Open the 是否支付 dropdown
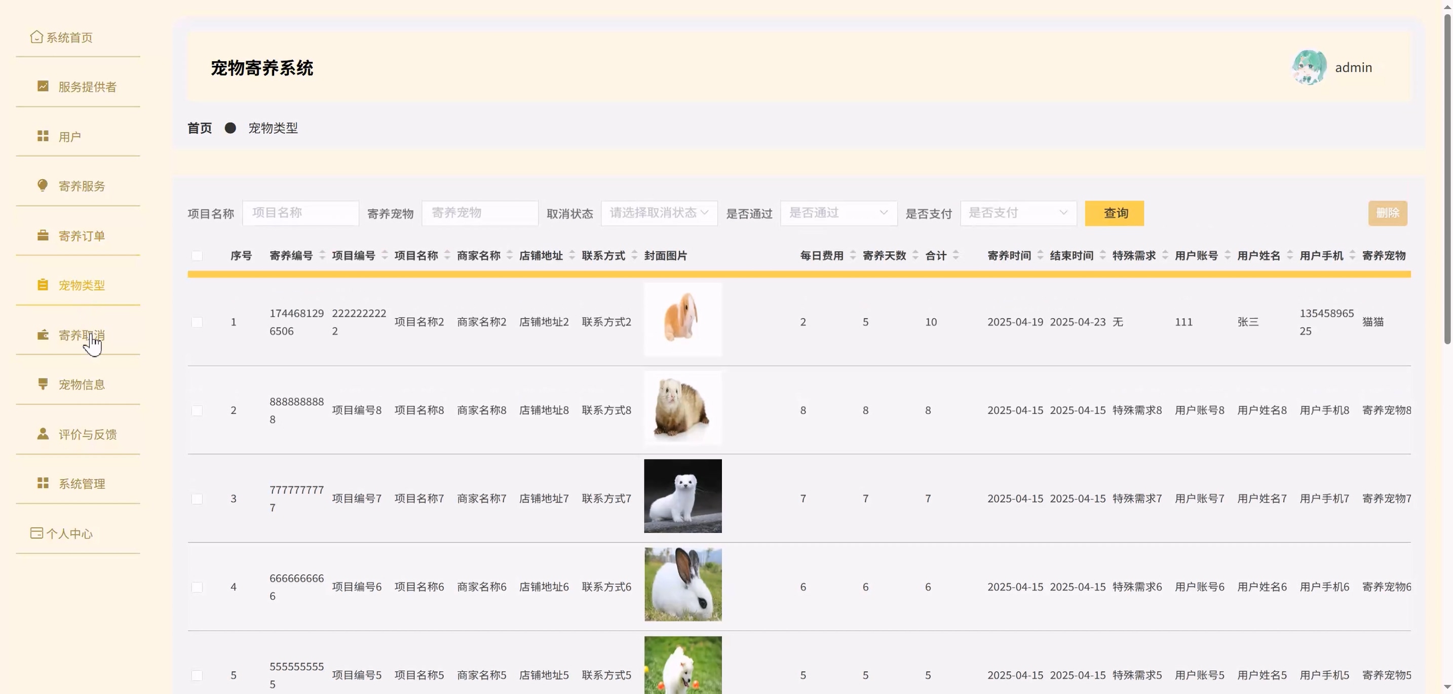Viewport: 1453px width, 694px height. pyautogui.click(x=1018, y=213)
